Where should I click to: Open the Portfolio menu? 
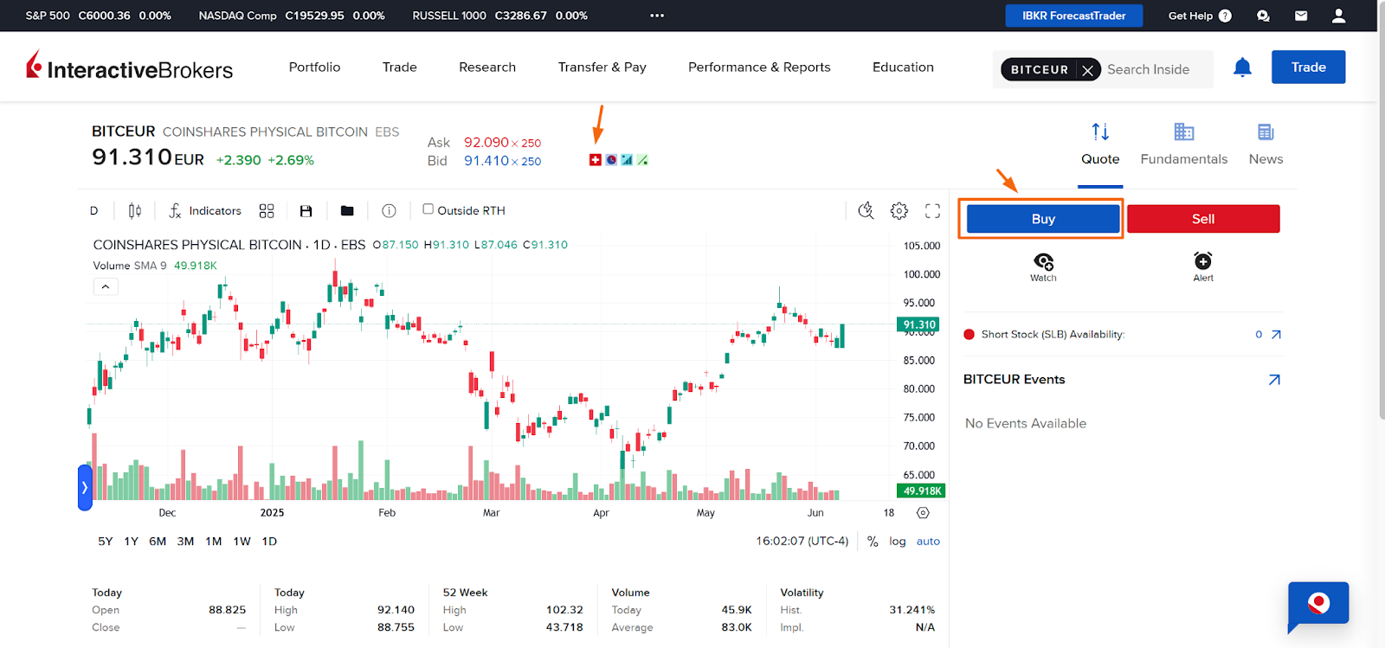314,67
